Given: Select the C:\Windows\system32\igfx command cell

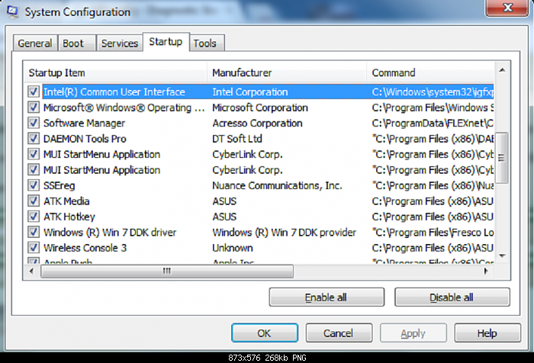Looking at the screenshot, I should [433, 92].
